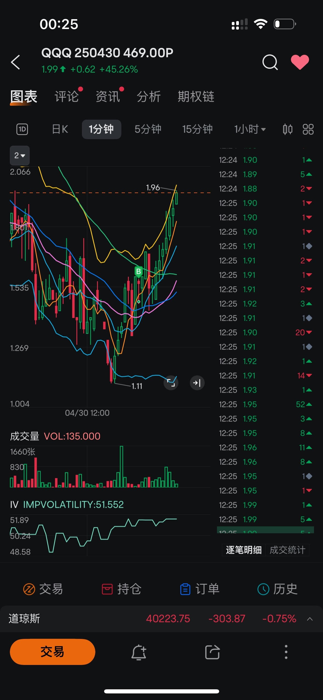Select the 12:24 1.89 trade row

coord(265,174)
